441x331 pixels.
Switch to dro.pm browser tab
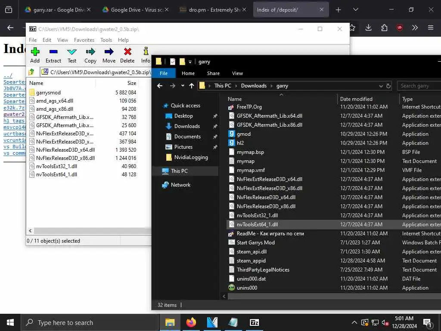(x=213, y=9)
